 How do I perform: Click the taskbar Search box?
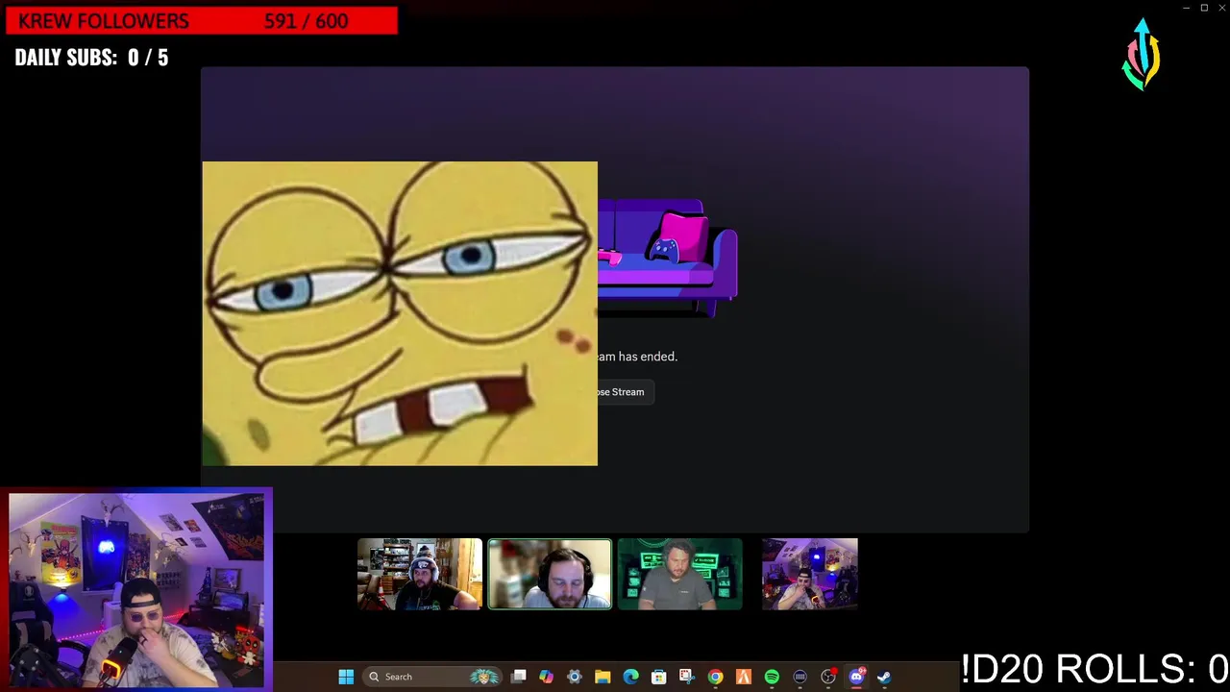pyautogui.click(x=432, y=677)
